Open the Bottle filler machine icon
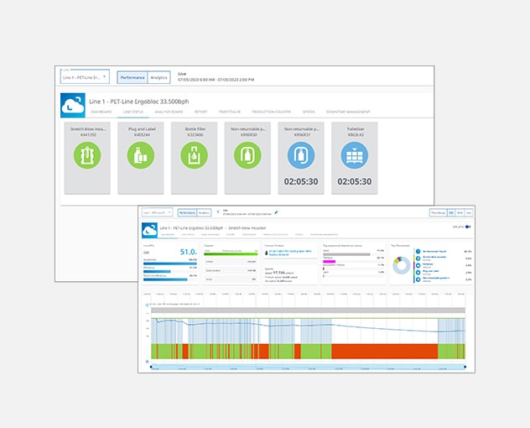This screenshot has width=530, height=428. tap(195, 156)
